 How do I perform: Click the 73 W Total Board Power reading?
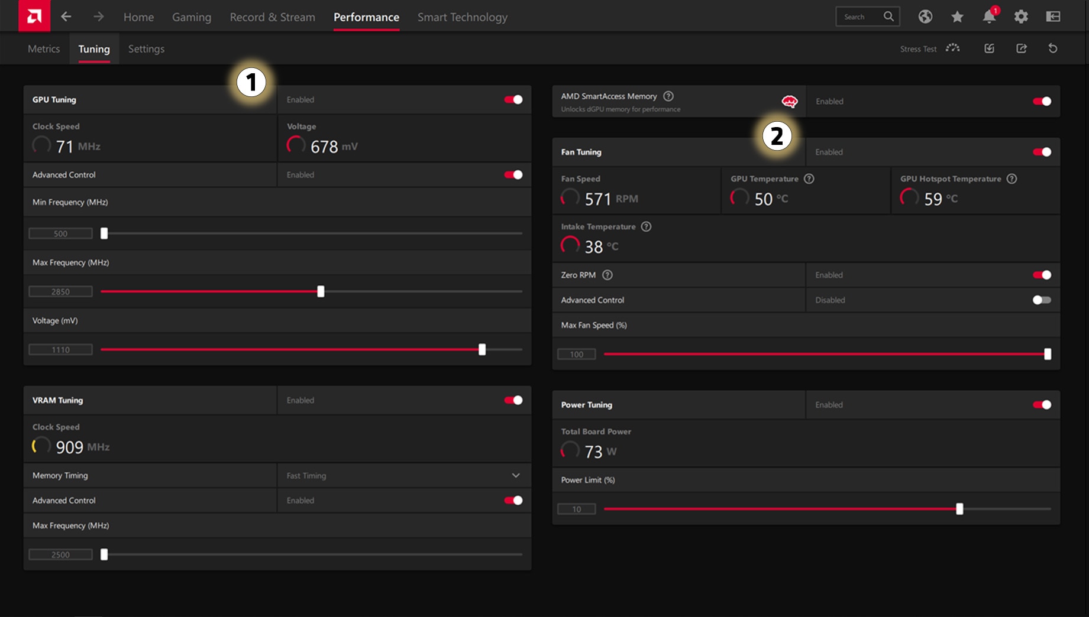[600, 452]
